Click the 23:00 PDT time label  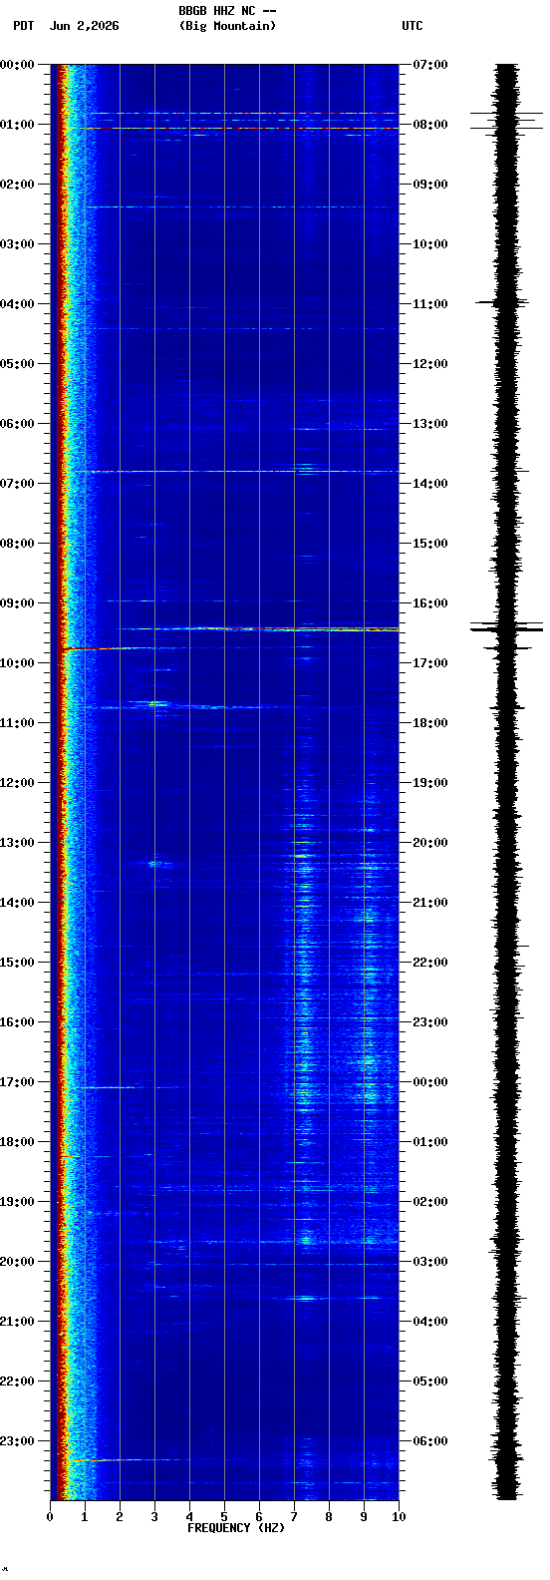tap(18, 1441)
